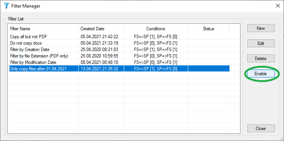Enable the selected filter
This screenshot has width=284, height=141.
(261, 74)
